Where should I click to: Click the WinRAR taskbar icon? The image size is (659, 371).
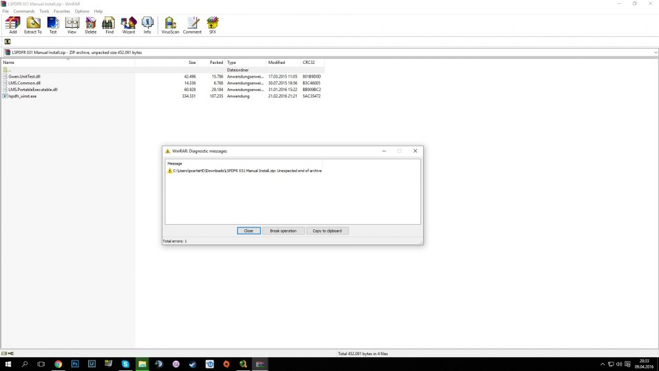click(260, 364)
